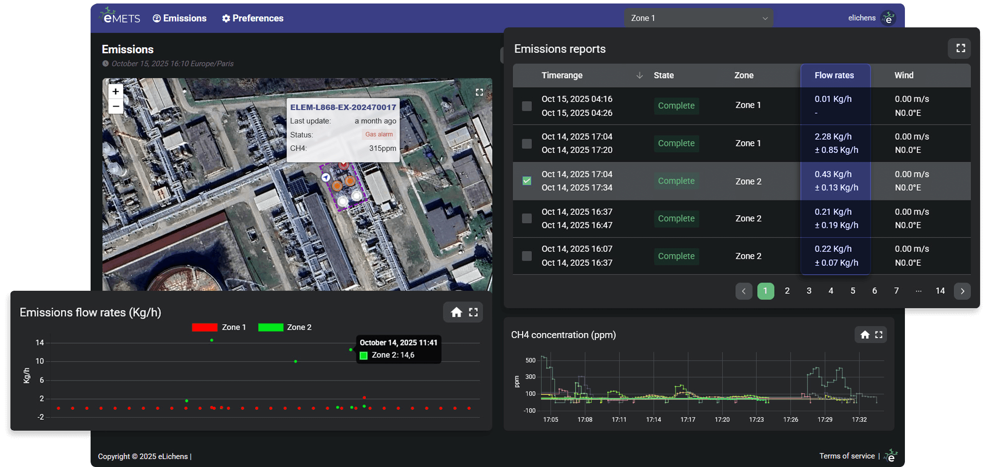Zoom out on the satellite map
Viewport: 995px width, 467px height.
pyautogui.click(x=115, y=107)
